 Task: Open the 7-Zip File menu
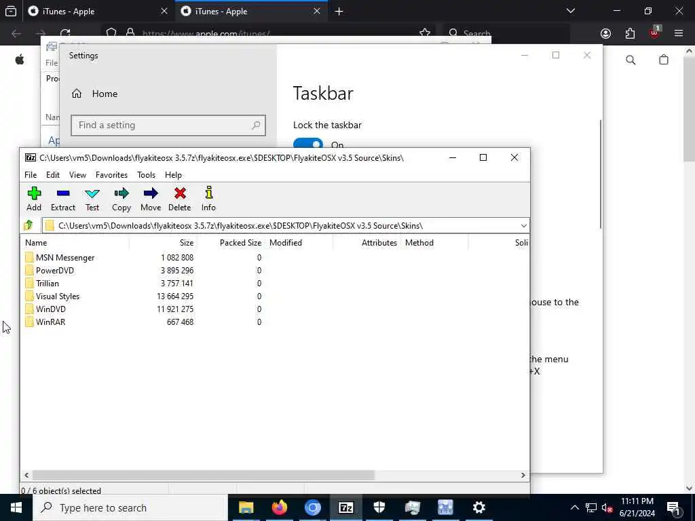(x=31, y=175)
